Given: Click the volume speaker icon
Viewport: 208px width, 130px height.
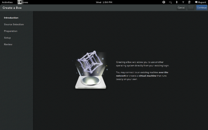Looking at the screenshot, I should click(170, 2).
